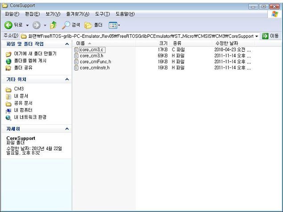Click 여기에 새 폴더 만들기 link
The image size is (283, 212).
(35, 53)
